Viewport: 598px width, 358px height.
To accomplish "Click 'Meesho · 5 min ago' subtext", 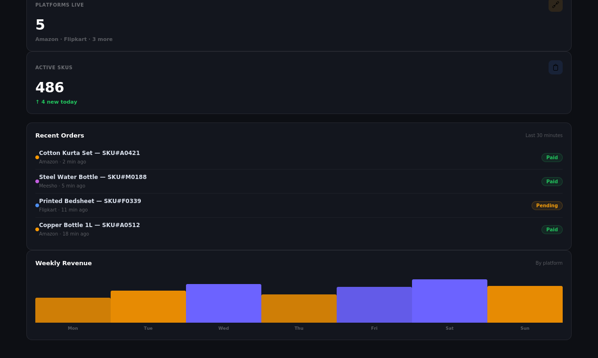I will [62, 186].
